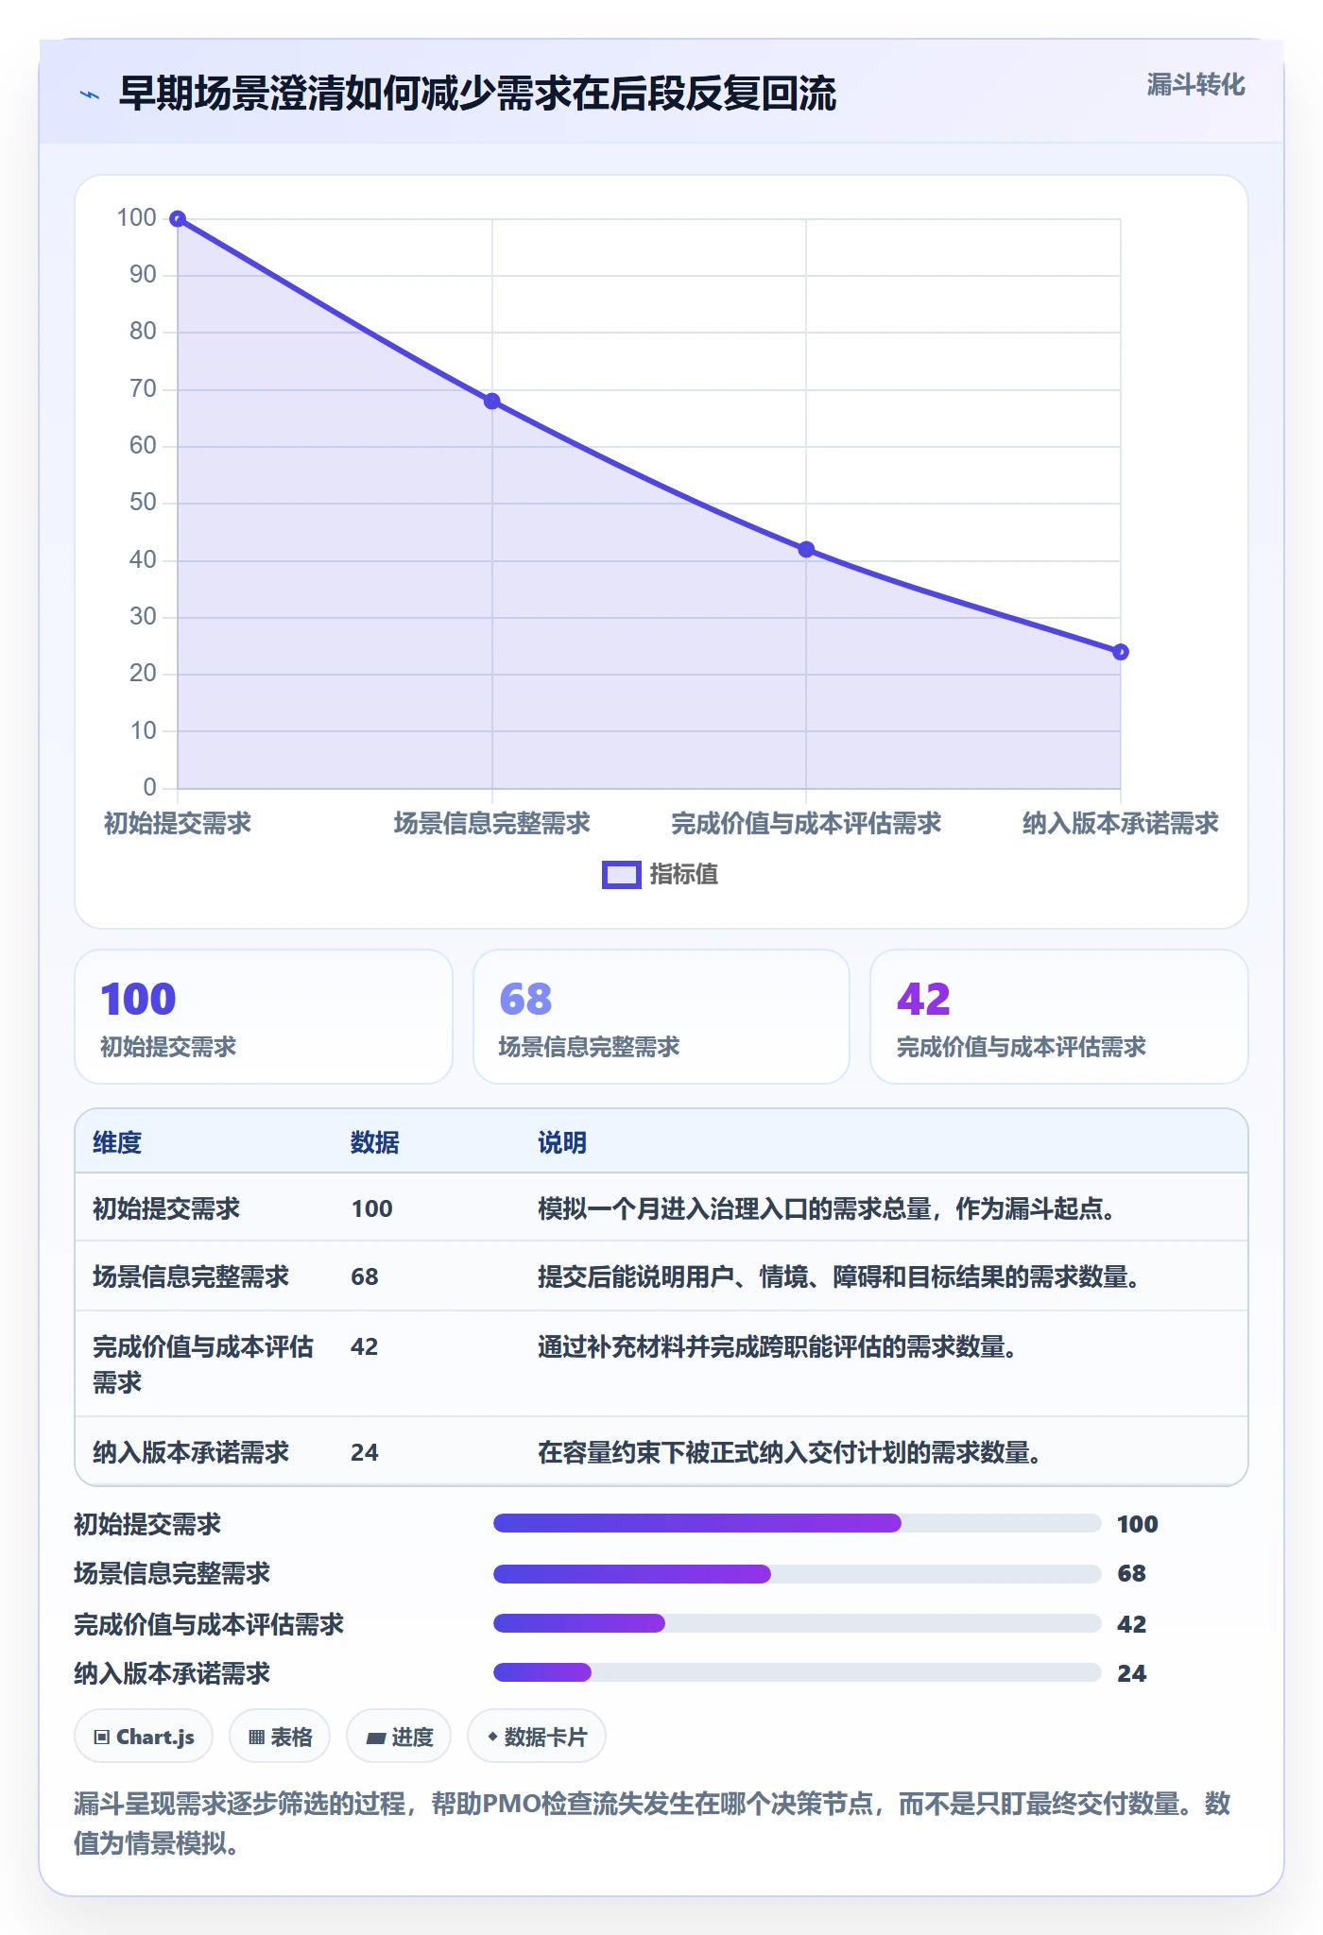This screenshot has height=1935, width=1323.
Task: Click the 说明 column header
Action: click(x=562, y=1143)
